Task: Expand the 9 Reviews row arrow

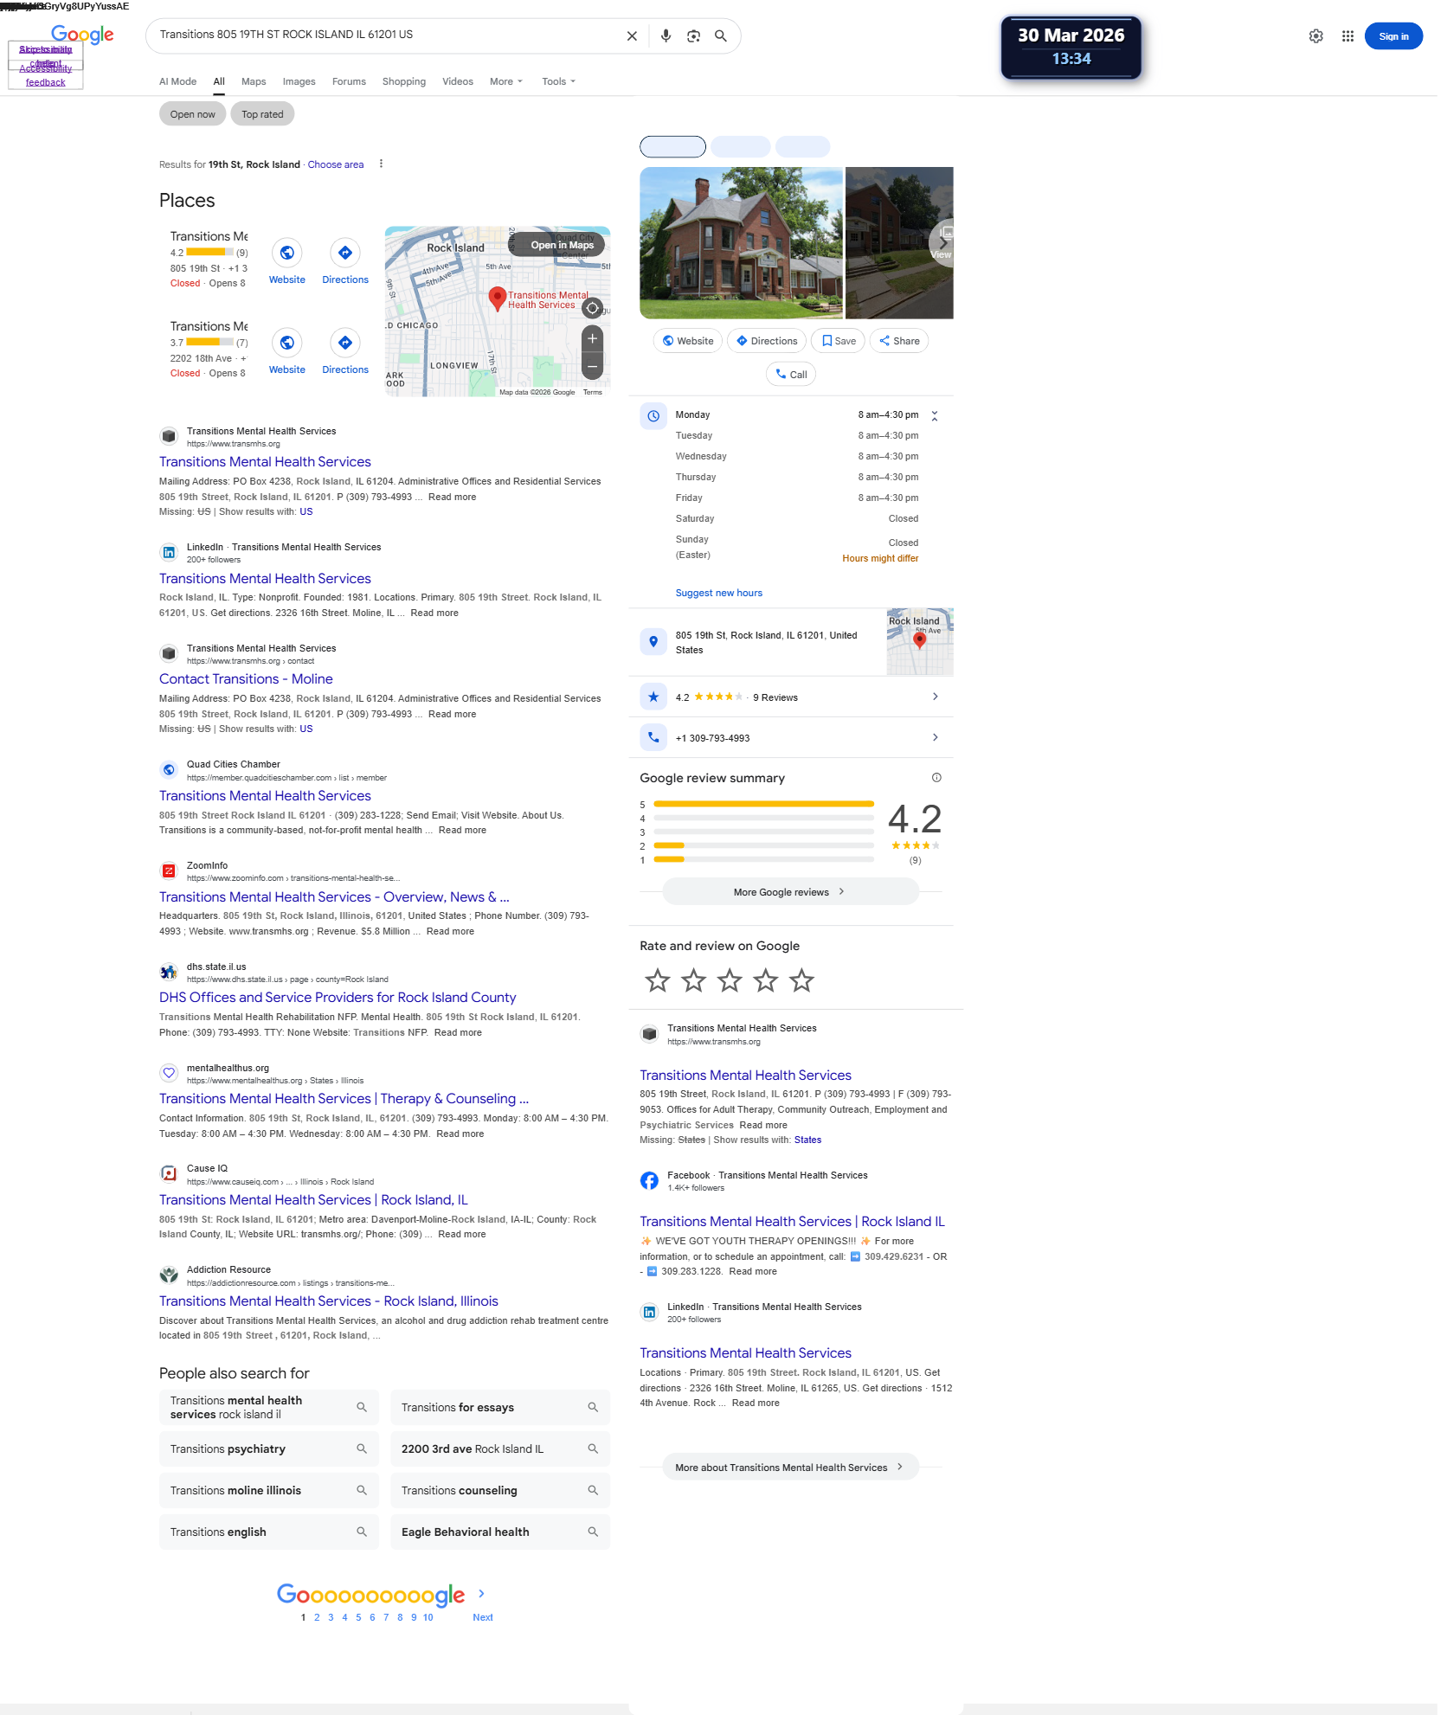Action: pos(936,697)
